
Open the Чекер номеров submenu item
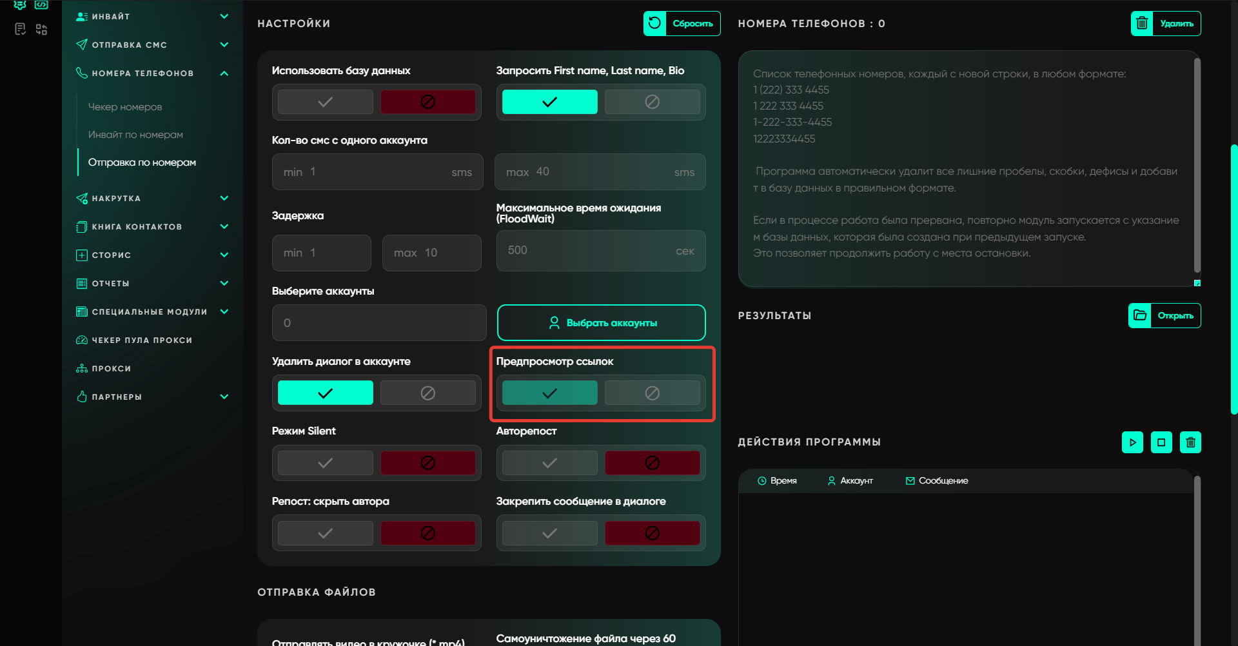125,107
